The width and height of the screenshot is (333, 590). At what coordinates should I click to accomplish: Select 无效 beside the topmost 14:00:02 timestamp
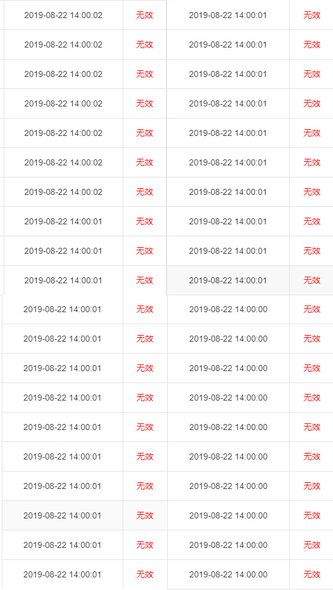coord(144,15)
